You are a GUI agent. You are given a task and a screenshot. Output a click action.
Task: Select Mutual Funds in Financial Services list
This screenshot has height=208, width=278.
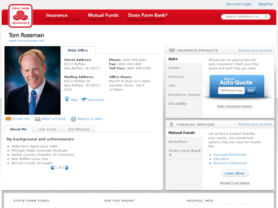[184, 132]
